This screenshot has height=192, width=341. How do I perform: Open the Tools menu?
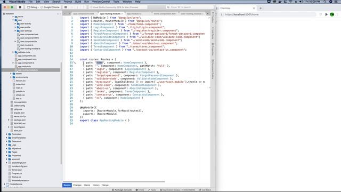116,2
